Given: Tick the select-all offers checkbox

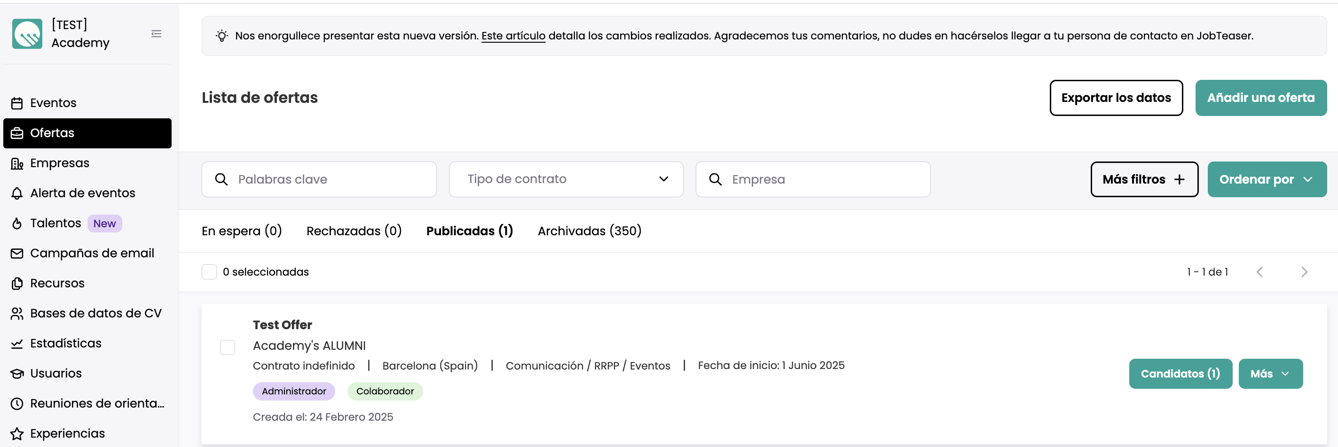Looking at the screenshot, I should (209, 272).
